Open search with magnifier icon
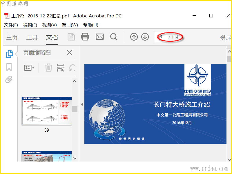 click(x=114, y=37)
